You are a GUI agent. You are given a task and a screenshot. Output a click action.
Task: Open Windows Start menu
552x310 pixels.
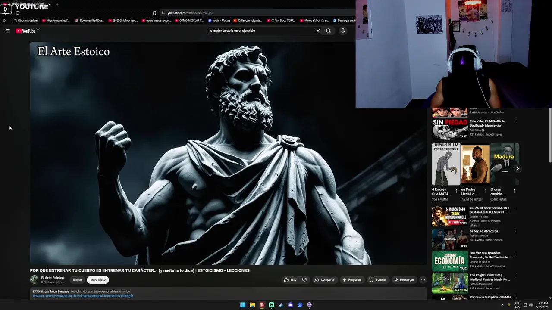[243, 305]
